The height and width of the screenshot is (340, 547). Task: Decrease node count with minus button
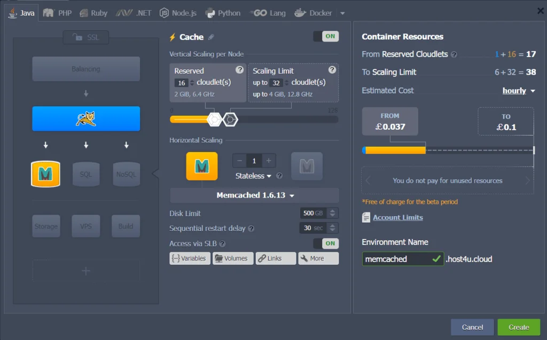pyautogui.click(x=240, y=161)
